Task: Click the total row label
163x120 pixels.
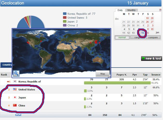Action: (x=18, y=115)
